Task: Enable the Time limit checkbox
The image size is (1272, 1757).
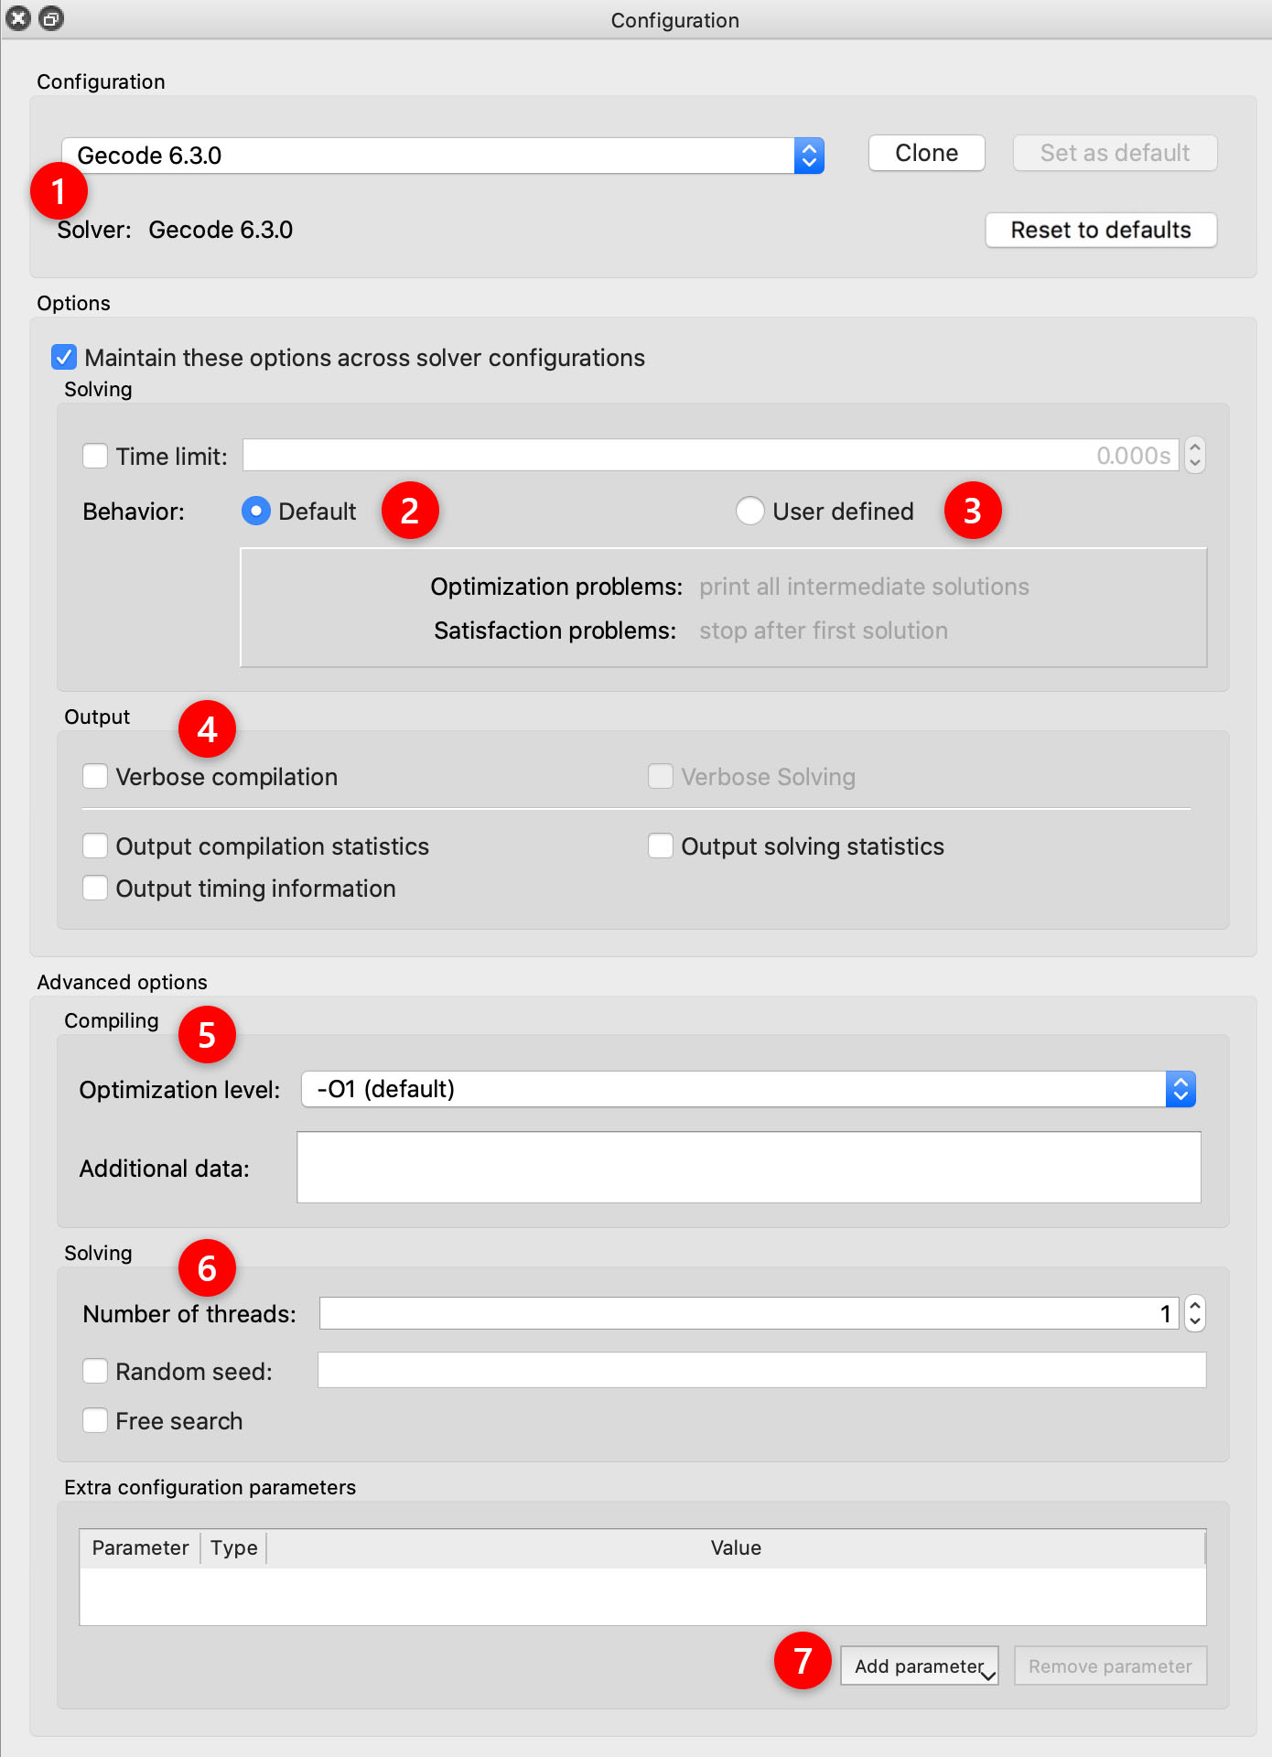Action: click(x=95, y=456)
